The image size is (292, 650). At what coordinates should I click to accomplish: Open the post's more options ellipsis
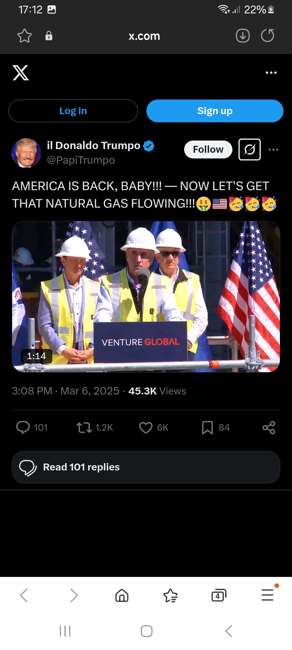(x=274, y=149)
